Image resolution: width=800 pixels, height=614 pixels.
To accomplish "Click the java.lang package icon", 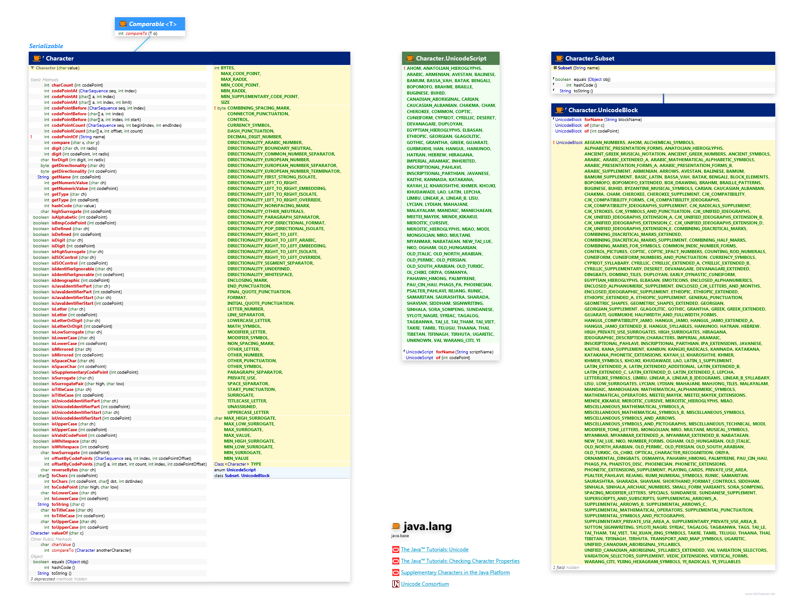I will pos(396,526).
